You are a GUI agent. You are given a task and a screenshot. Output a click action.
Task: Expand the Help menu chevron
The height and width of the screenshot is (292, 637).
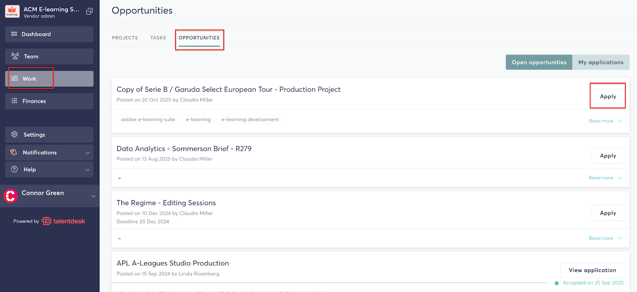[88, 170]
